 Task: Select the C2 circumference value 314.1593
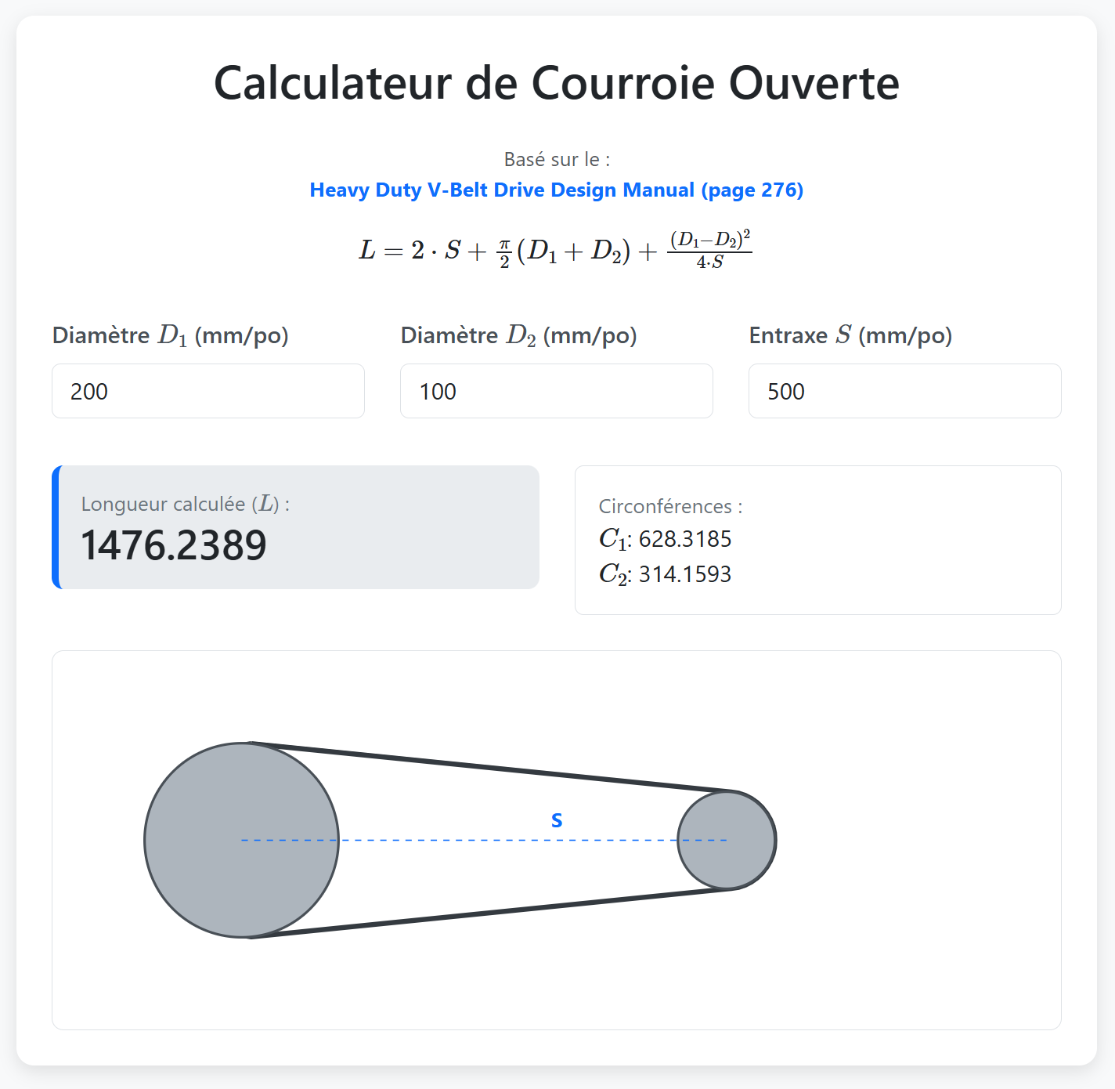(684, 574)
